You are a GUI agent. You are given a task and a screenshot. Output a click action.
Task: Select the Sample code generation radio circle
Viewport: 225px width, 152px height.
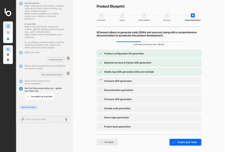tap(100, 109)
